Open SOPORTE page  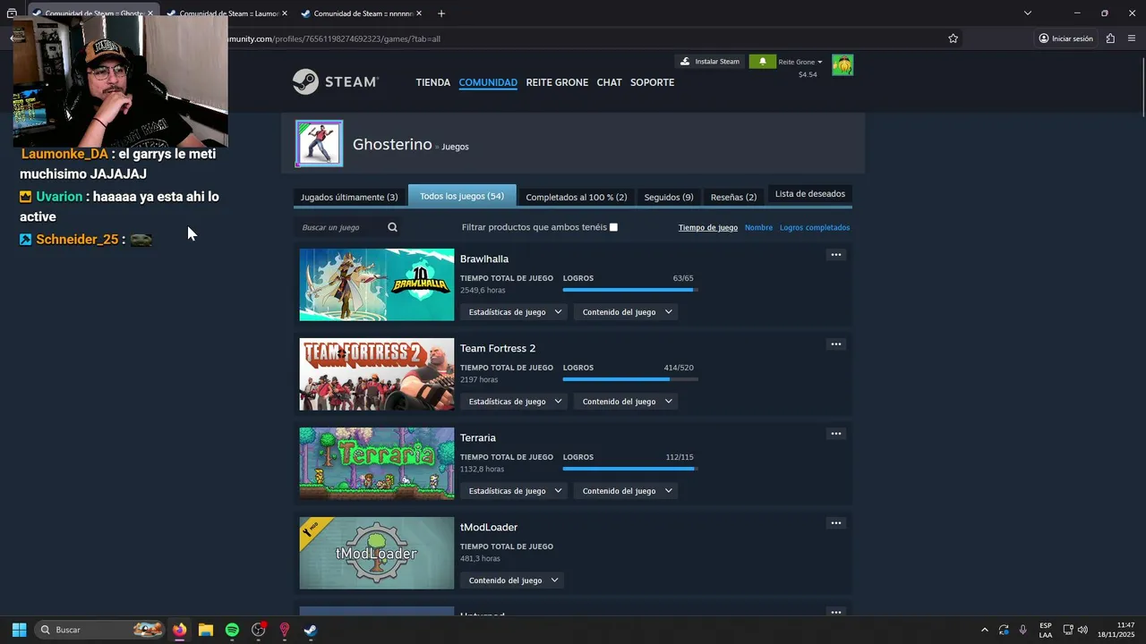pos(652,82)
